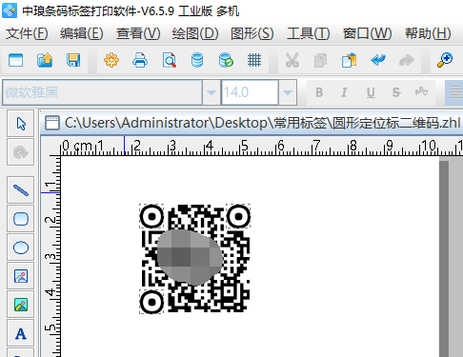The width and height of the screenshot is (463, 357).
Task: Select the QR code object on canvas
Action: point(195,259)
